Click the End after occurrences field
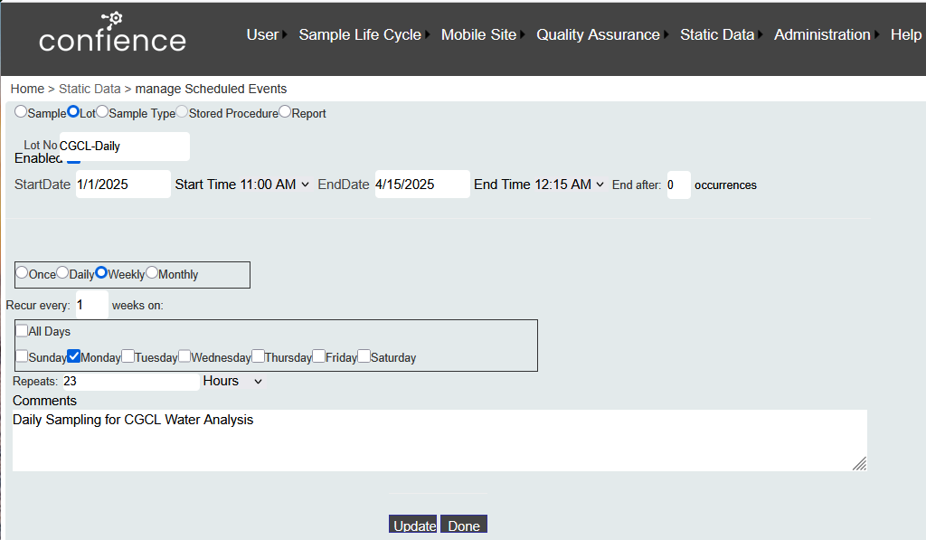Screen dimensions: 926x540 pyautogui.click(x=678, y=185)
